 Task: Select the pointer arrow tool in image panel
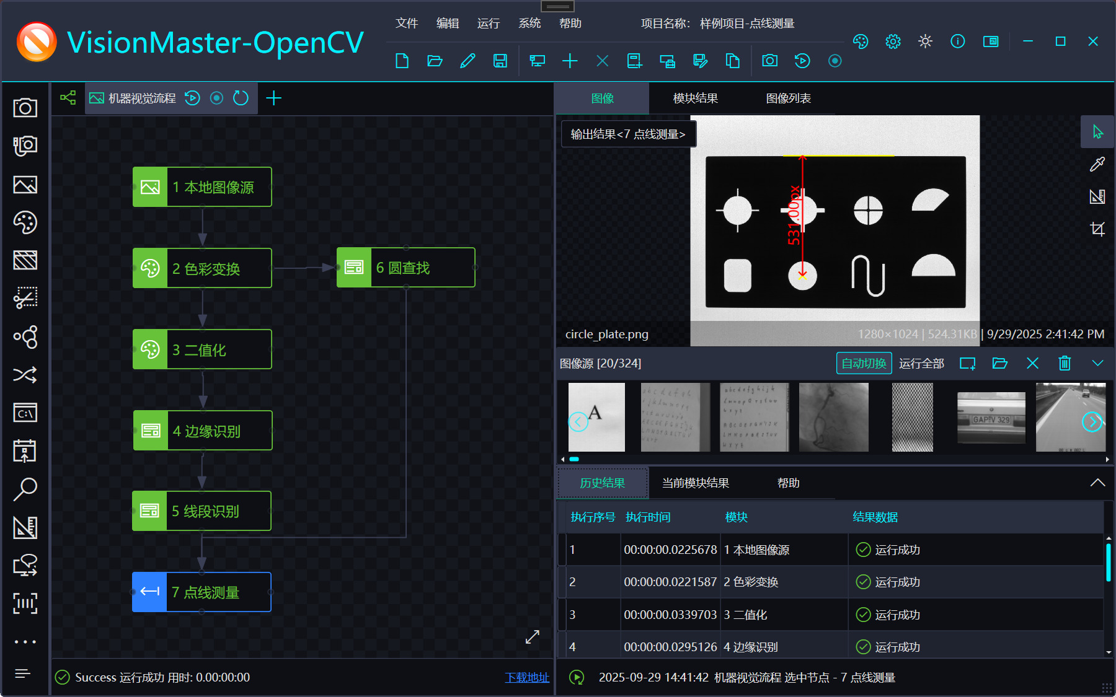coord(1097,132)
